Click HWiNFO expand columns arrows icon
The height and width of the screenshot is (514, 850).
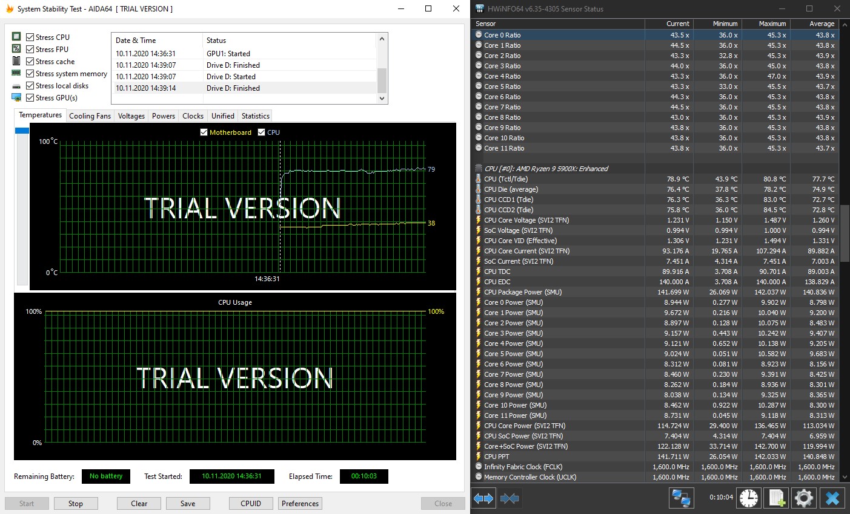tap(483, 498)
